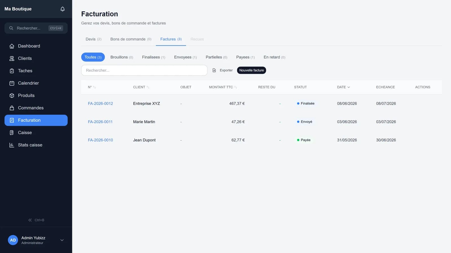This screenshot has height=253, width=451.
Task: Select the Factures tab
Action: [171, 39]
